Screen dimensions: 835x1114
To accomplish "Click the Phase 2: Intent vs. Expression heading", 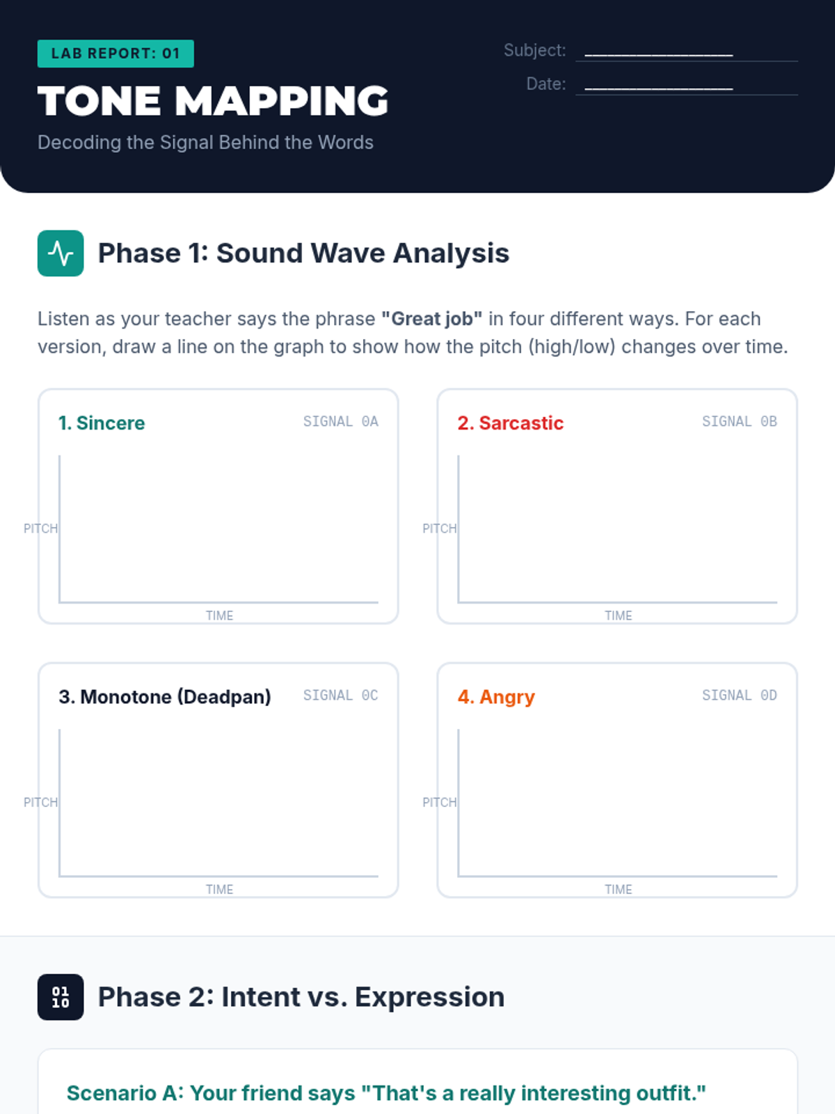I will point(301,997).
